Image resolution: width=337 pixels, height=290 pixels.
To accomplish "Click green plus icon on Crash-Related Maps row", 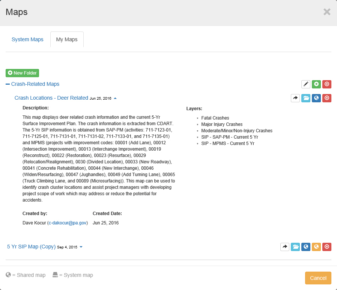I will click(x=316, y=84).
